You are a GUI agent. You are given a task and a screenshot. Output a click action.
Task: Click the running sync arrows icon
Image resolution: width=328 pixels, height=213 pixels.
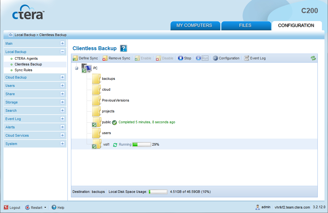coord(115,145)
